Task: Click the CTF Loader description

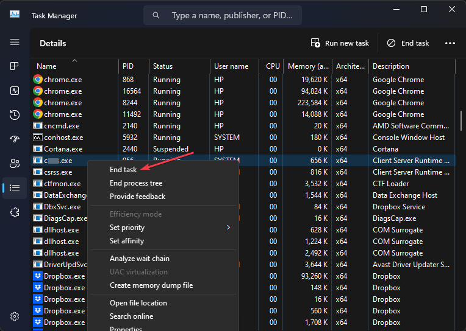Action: click(x=390, y=184)
